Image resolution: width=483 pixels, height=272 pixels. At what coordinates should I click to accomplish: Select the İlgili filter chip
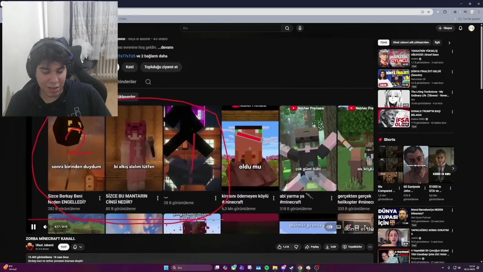click(x=437, y=42)
